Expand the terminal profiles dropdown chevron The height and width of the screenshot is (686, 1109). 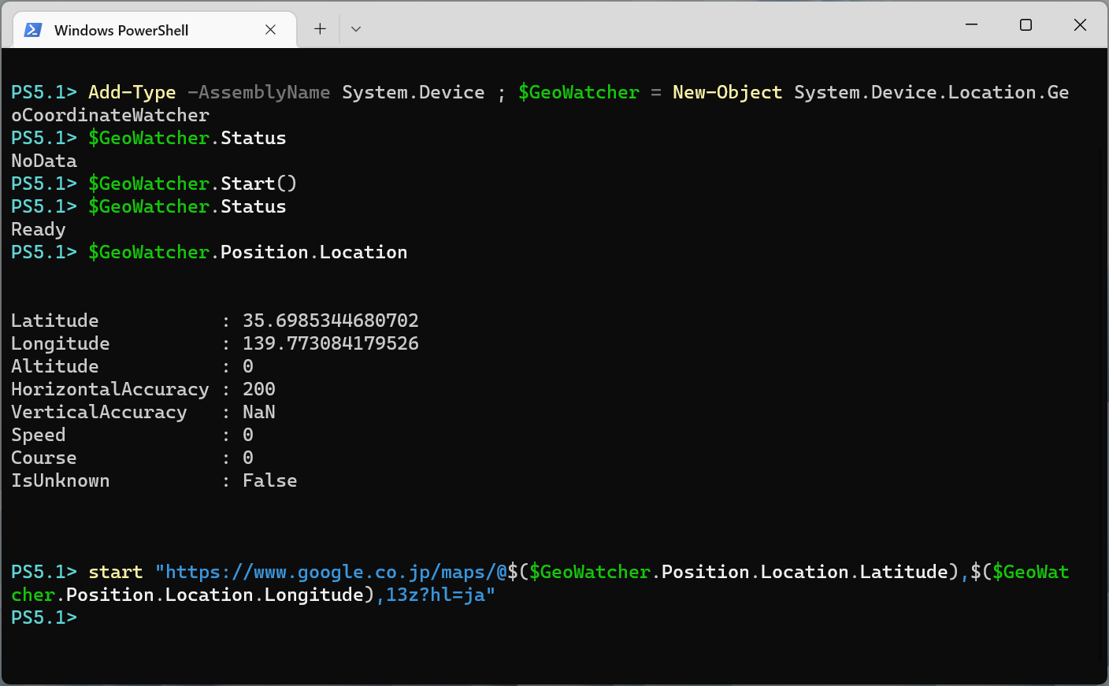[356, 29]
